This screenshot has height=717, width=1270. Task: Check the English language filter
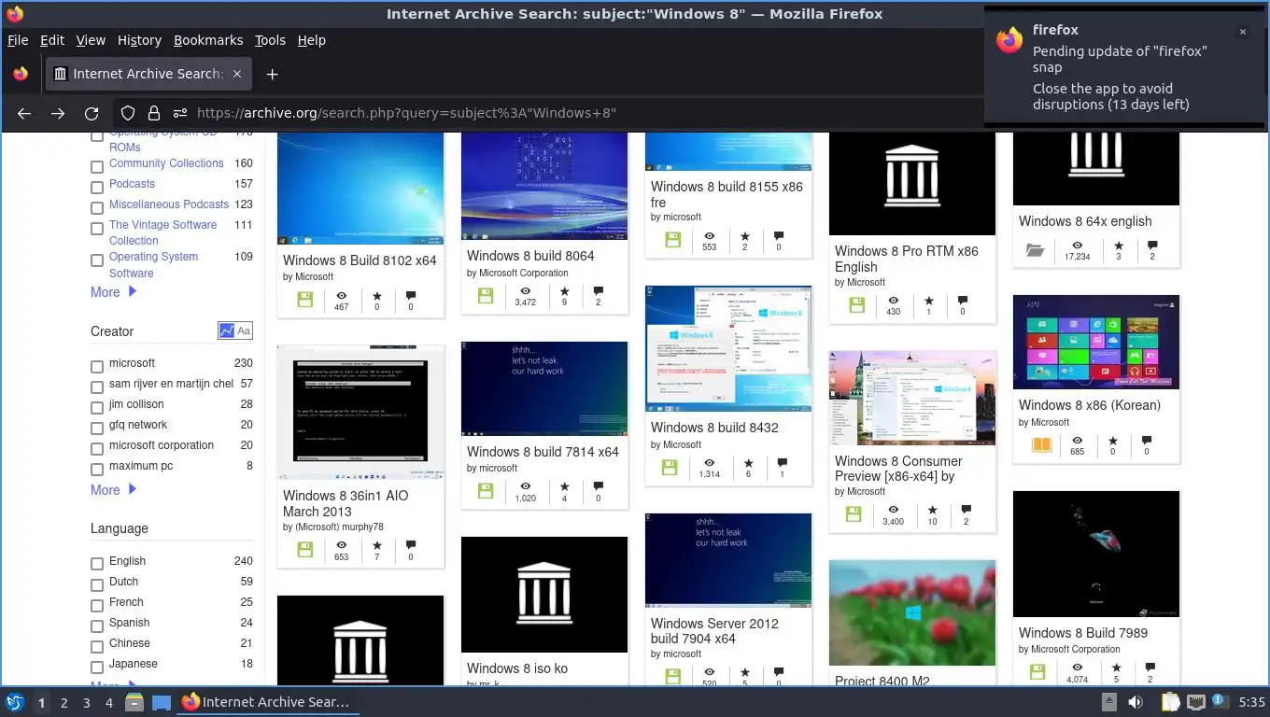pyautogui.click(x=96, y=565)
